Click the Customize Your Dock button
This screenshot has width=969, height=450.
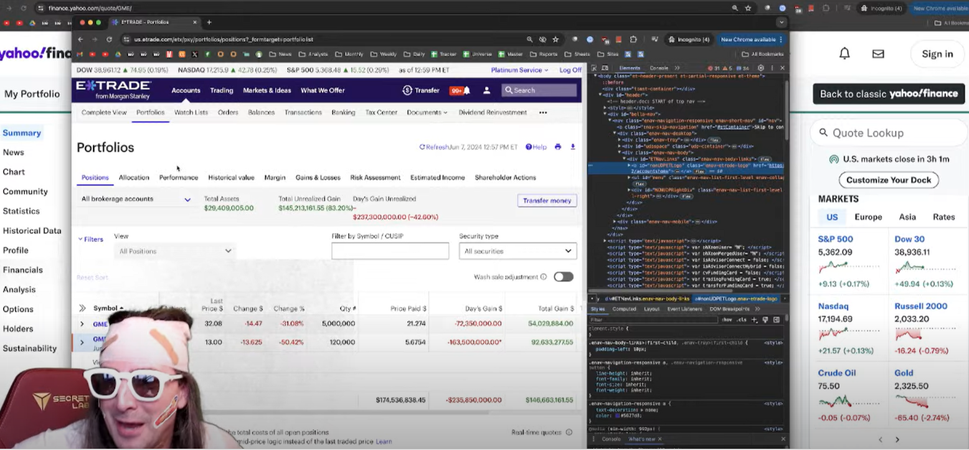888,180
